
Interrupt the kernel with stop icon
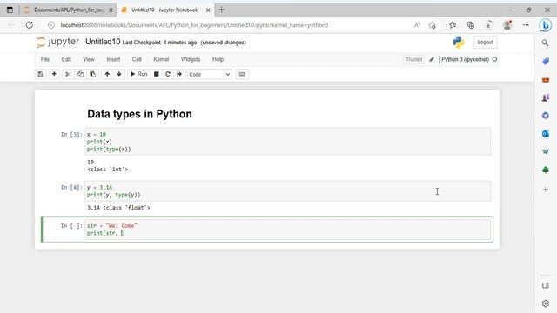coord(157,74)
